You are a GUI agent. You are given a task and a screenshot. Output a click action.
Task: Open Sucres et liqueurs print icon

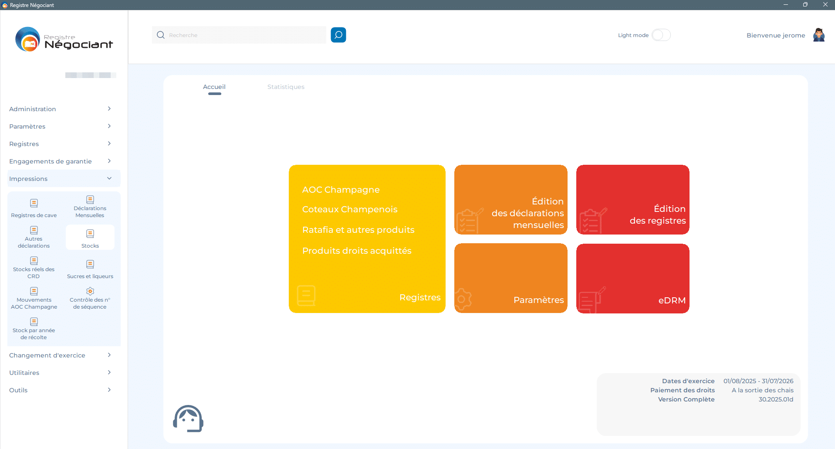(90, 265)
